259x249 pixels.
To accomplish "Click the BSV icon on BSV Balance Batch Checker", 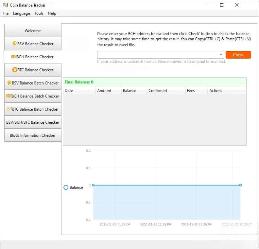I will point(9,82).
